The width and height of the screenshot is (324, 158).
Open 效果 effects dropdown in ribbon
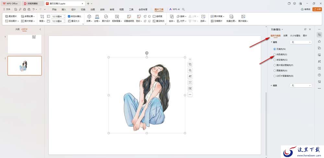[x=89, y=18]
